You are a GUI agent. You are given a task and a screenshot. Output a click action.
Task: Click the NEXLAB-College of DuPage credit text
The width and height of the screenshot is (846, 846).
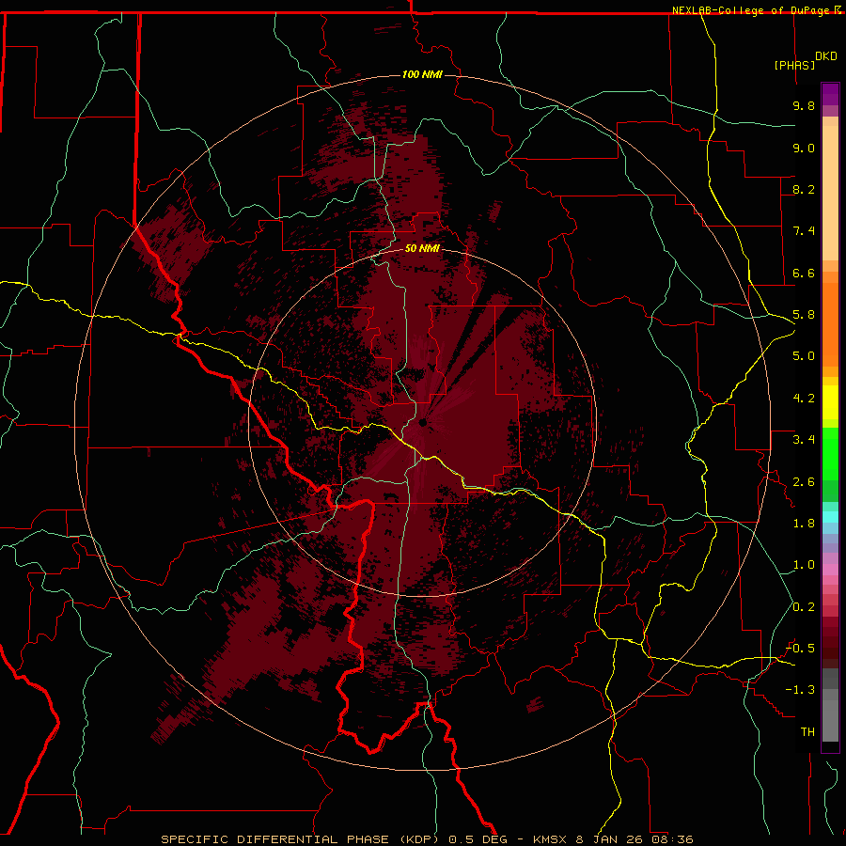[753, 10]
